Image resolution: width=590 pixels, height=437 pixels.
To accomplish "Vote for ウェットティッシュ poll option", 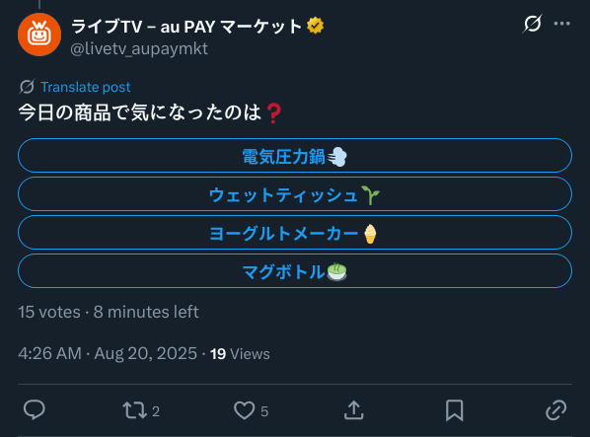I will coord(295,194).
